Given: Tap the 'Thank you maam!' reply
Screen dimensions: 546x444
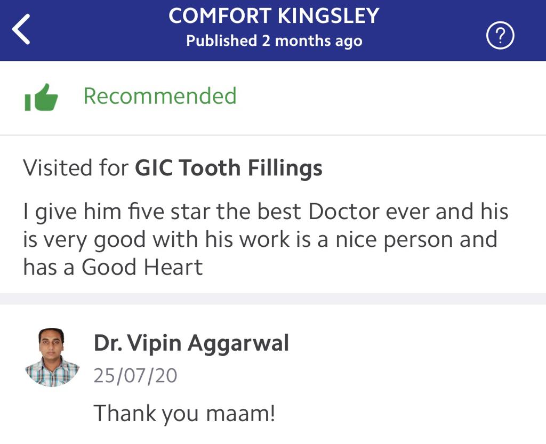Looking at the screenshot, I should (x=184, y=413).
